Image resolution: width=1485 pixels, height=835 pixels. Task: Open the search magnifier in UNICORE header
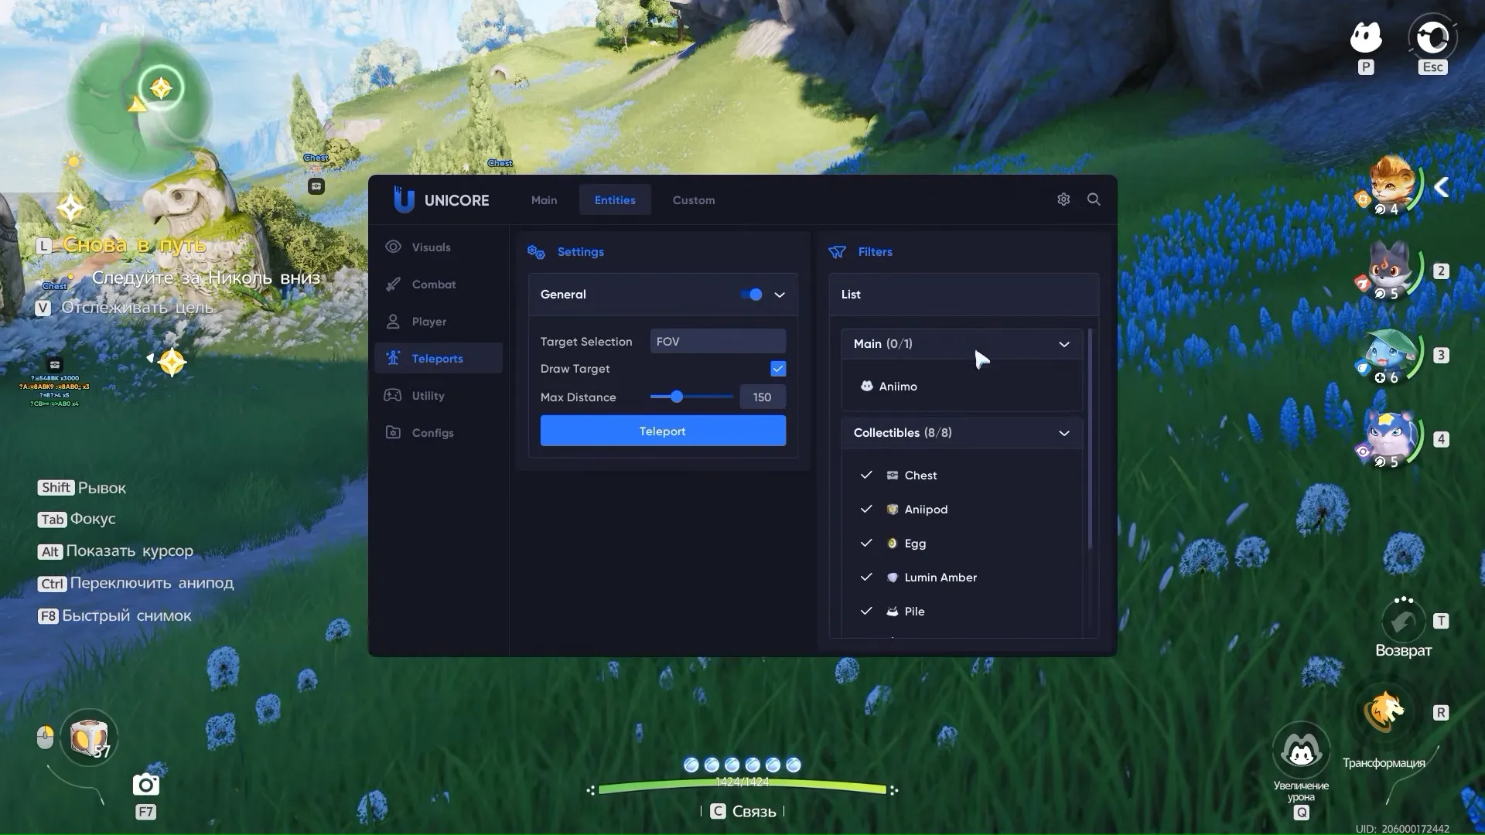pos(1094,199)
